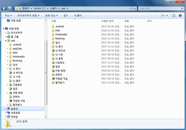Screen dimensions: 186x130
Task: Click the 굽기 toolbar command
Action: coord(66,15)
